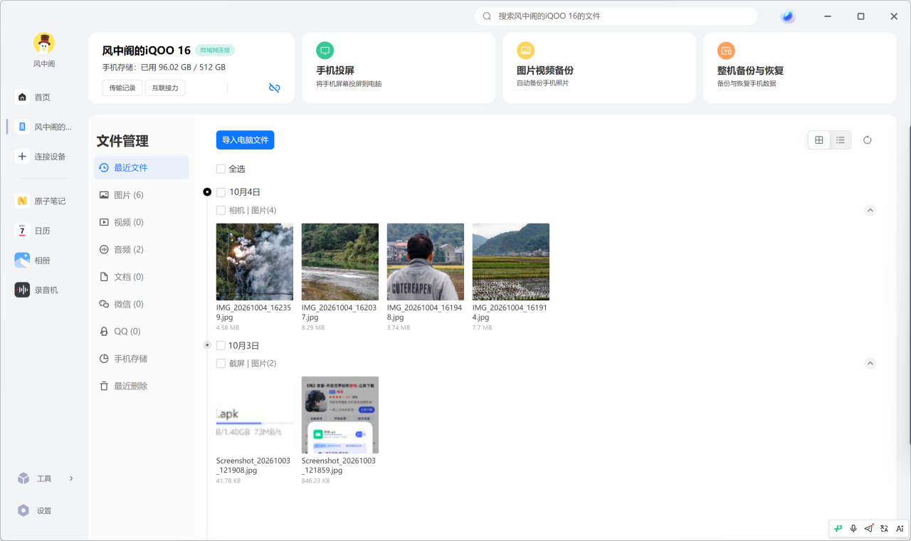
Task: Click 连接设备 to add a device
Action: pyautogui.click(x=41, y=157)
